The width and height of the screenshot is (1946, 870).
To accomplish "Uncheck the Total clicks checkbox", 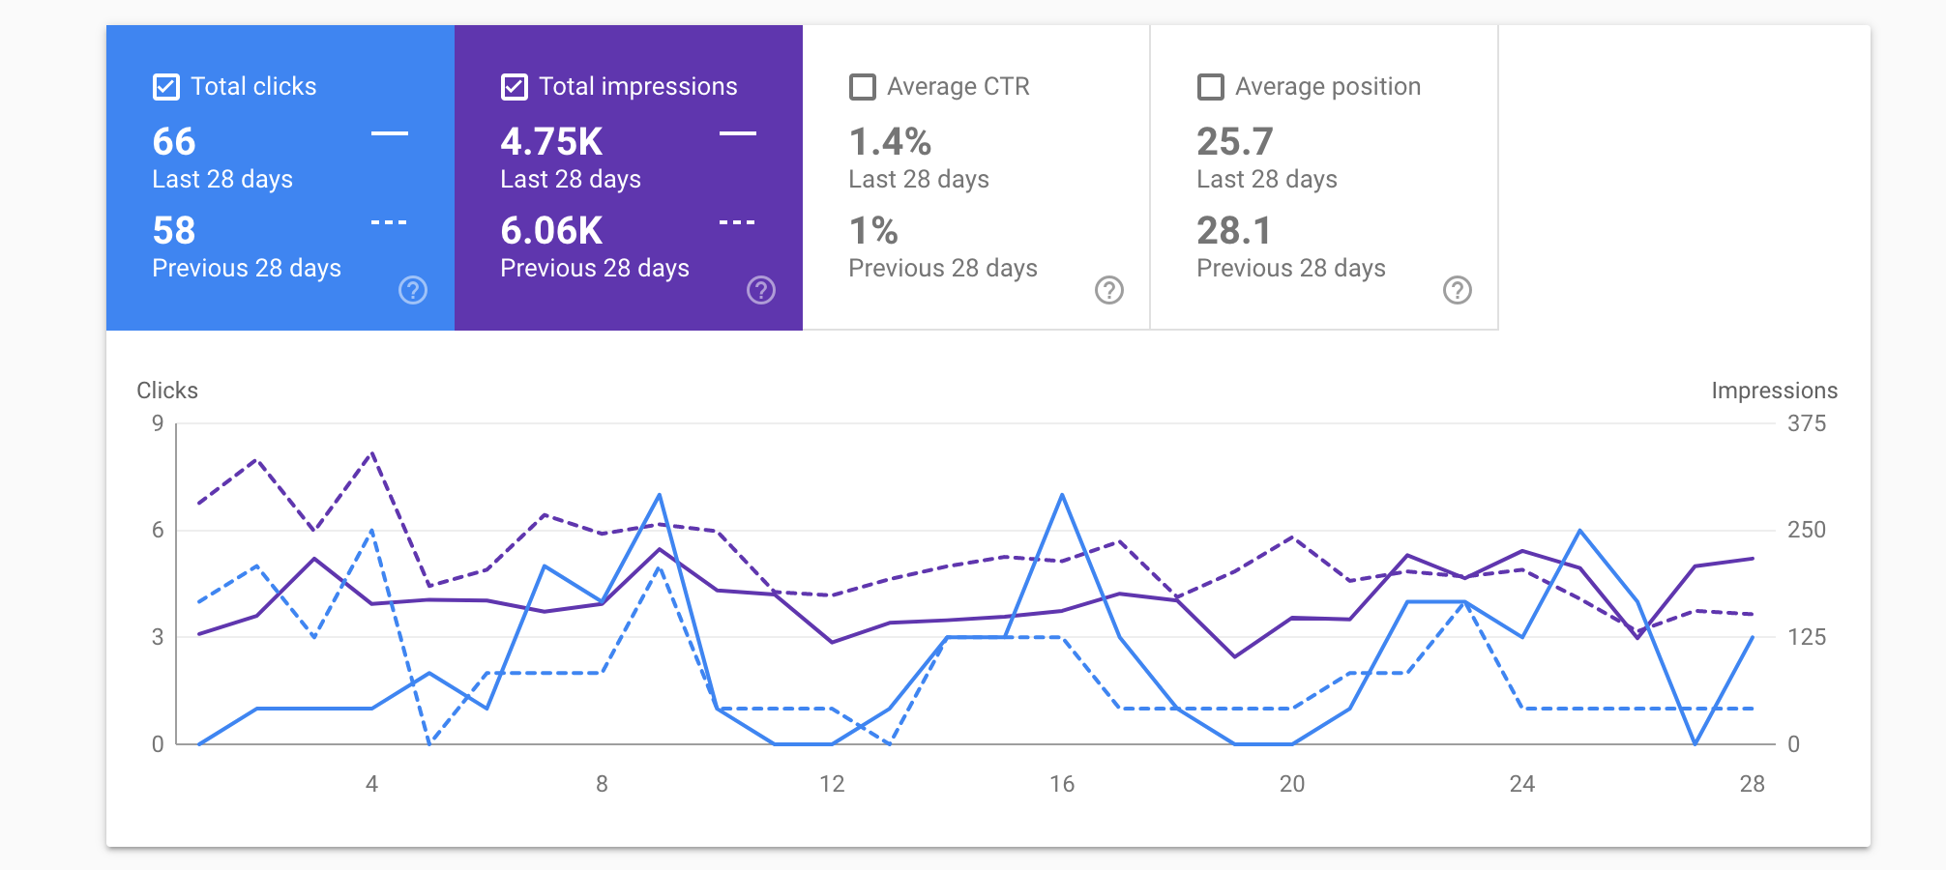I will [166, 87].
